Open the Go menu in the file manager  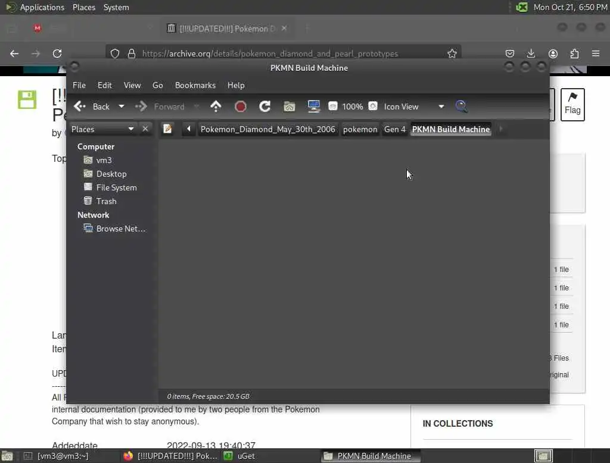157,85
